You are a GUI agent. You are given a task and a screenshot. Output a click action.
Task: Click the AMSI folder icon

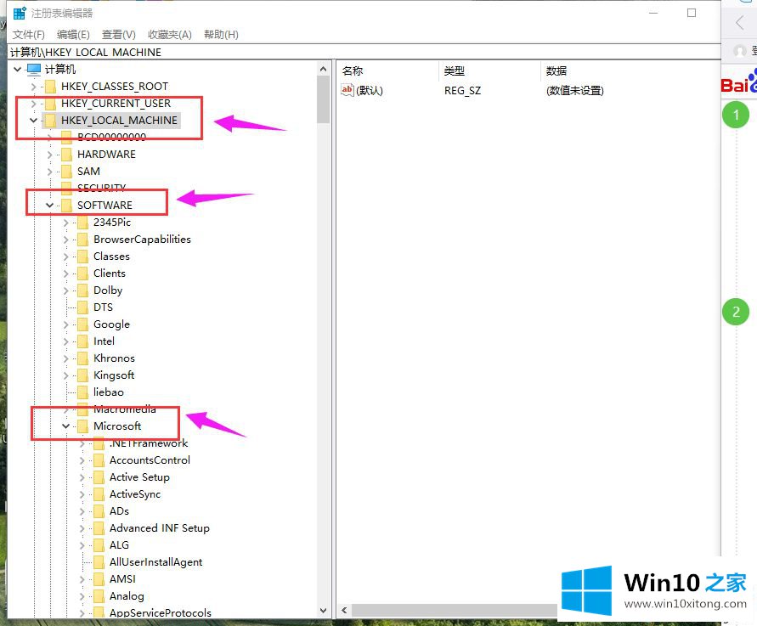pos(99,579)
